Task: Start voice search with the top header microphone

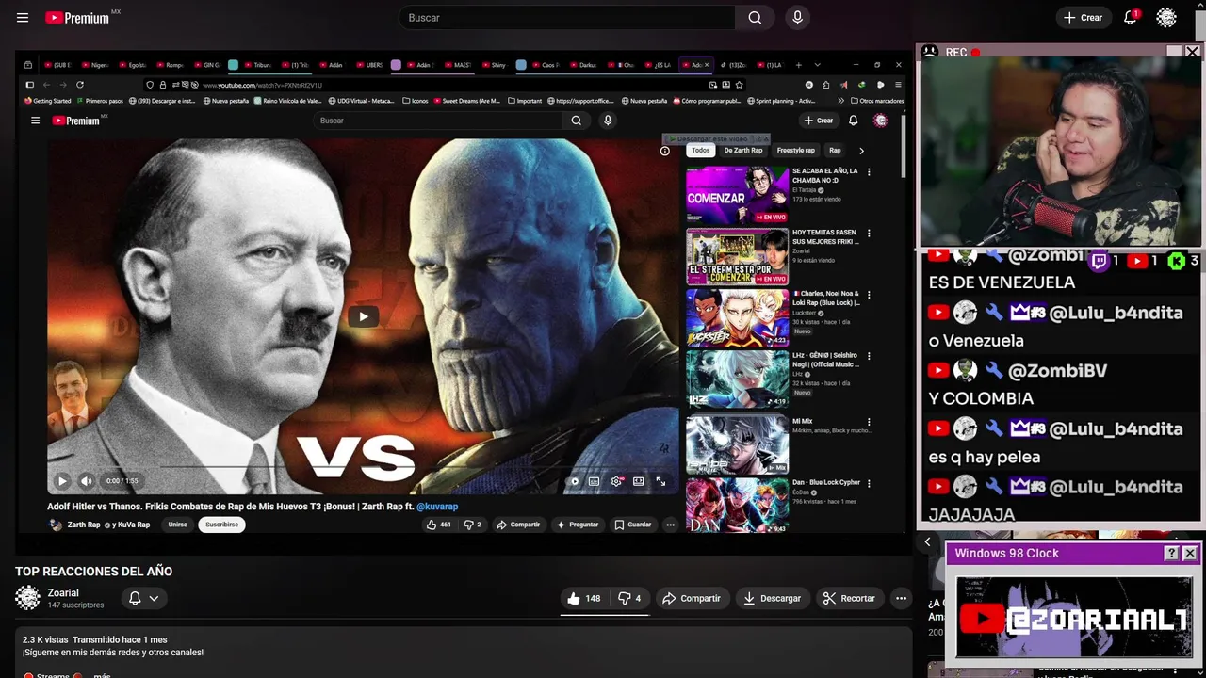Action: coord(797,18)
